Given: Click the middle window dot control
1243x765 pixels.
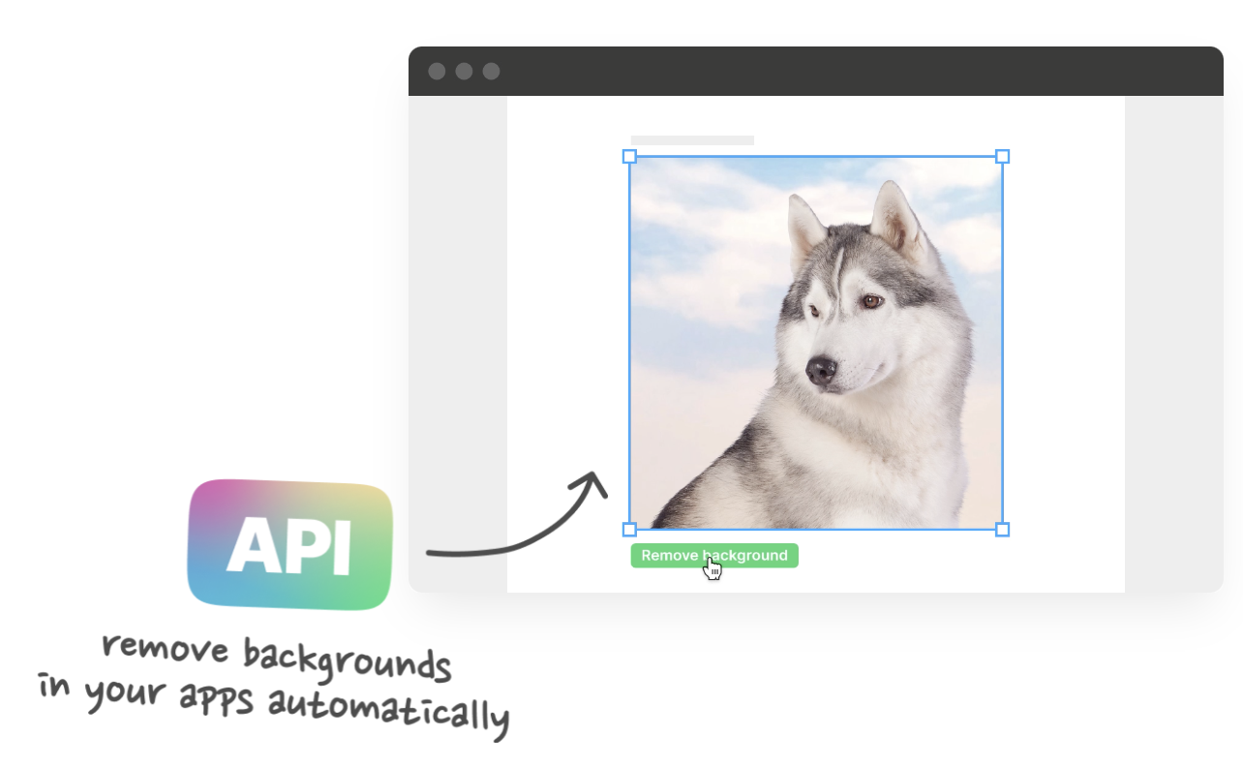Looking at the screenshot, I should (464, 71).
